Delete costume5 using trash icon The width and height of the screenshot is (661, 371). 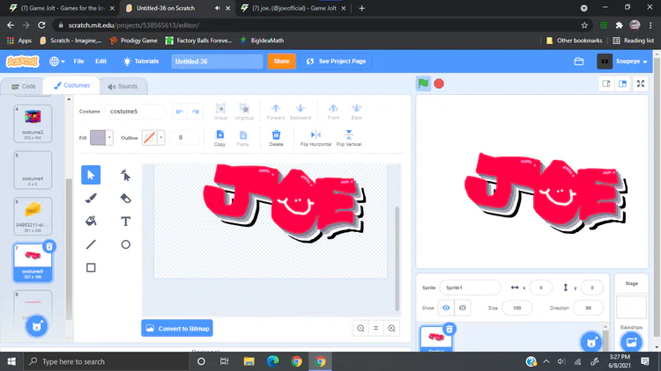(x=49, y=246)
